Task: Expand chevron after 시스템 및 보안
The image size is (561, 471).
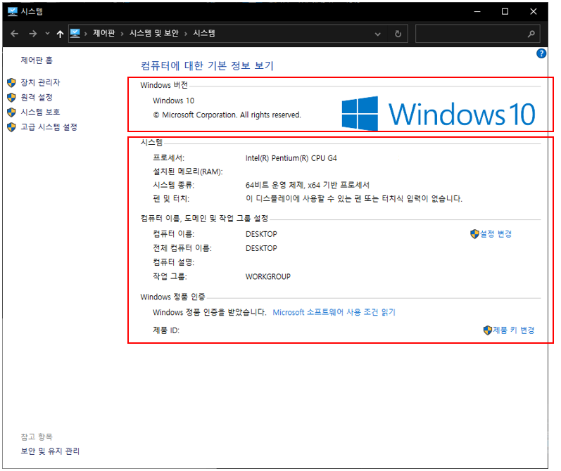Action: (186, 34)
